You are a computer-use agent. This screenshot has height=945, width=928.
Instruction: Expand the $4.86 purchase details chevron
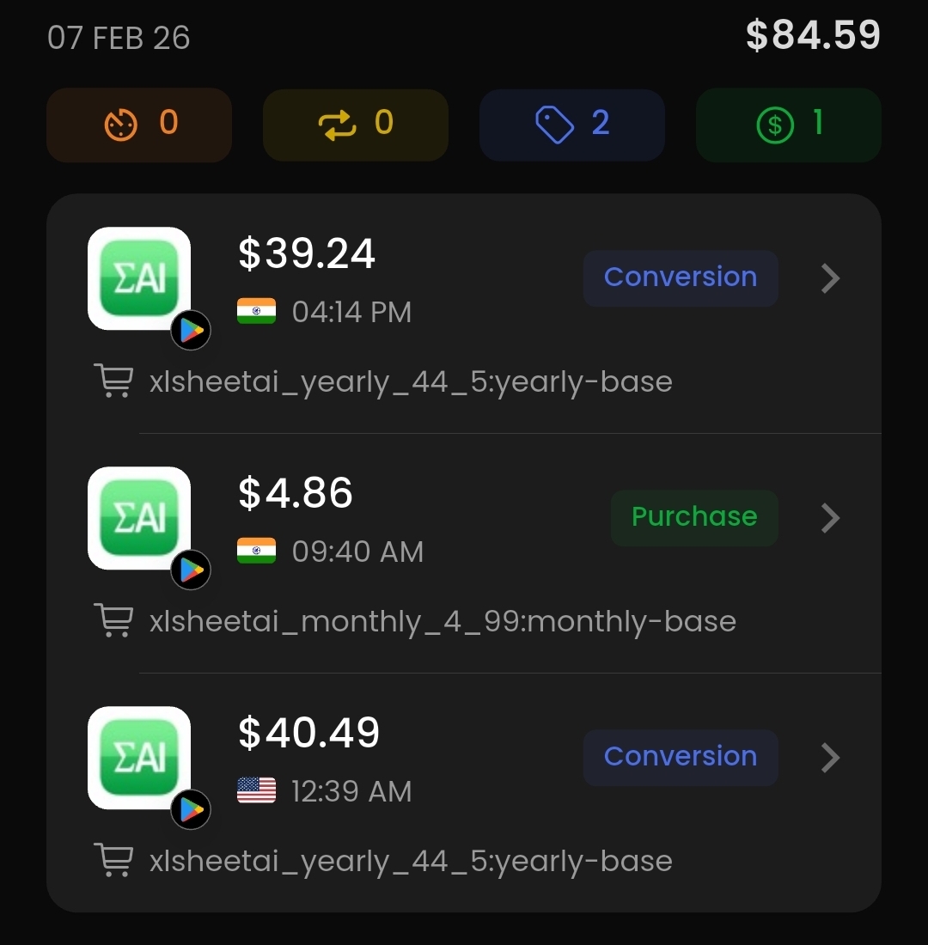(830, 518)
